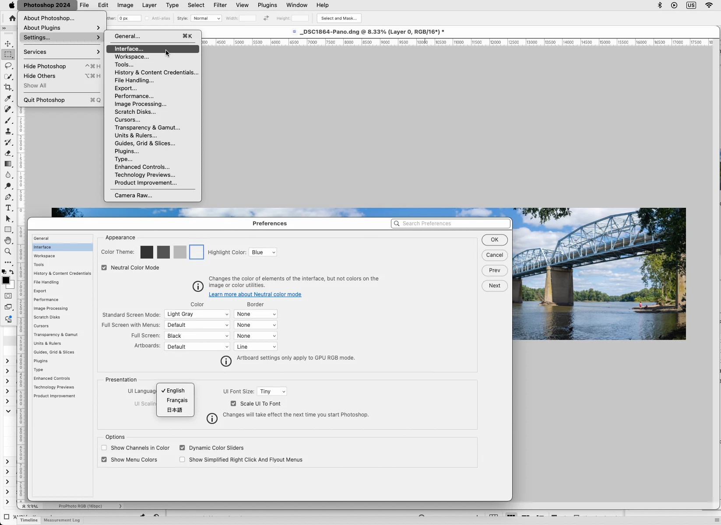The image size is (721, 525).
Task: Click the Search Preferences field
Action: [x=451, y=224]
